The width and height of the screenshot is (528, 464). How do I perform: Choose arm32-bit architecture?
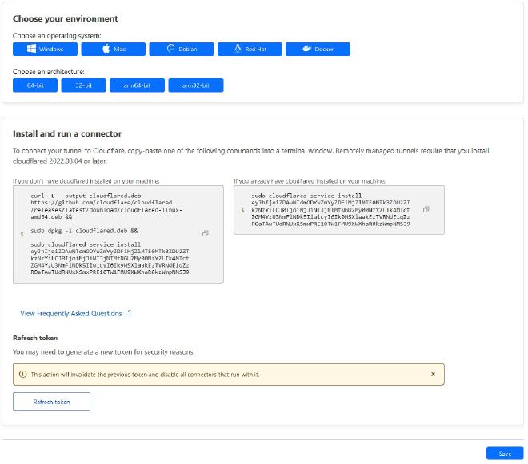[x=196, y=85]
